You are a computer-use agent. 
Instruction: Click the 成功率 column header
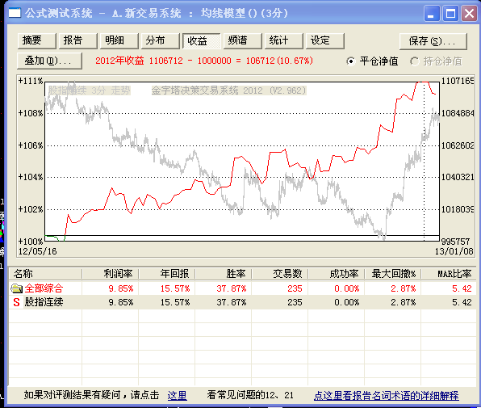(337, 274)
